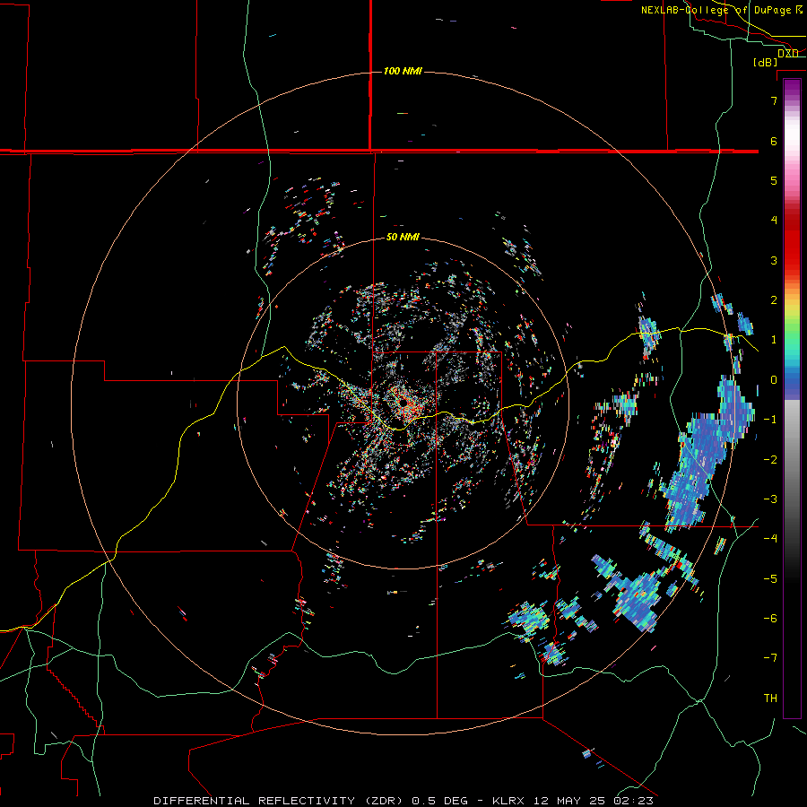The height and width of the screenshot is (807, 807).
Task: Click the -3 value on the color scale
Action: click(770, 499)
